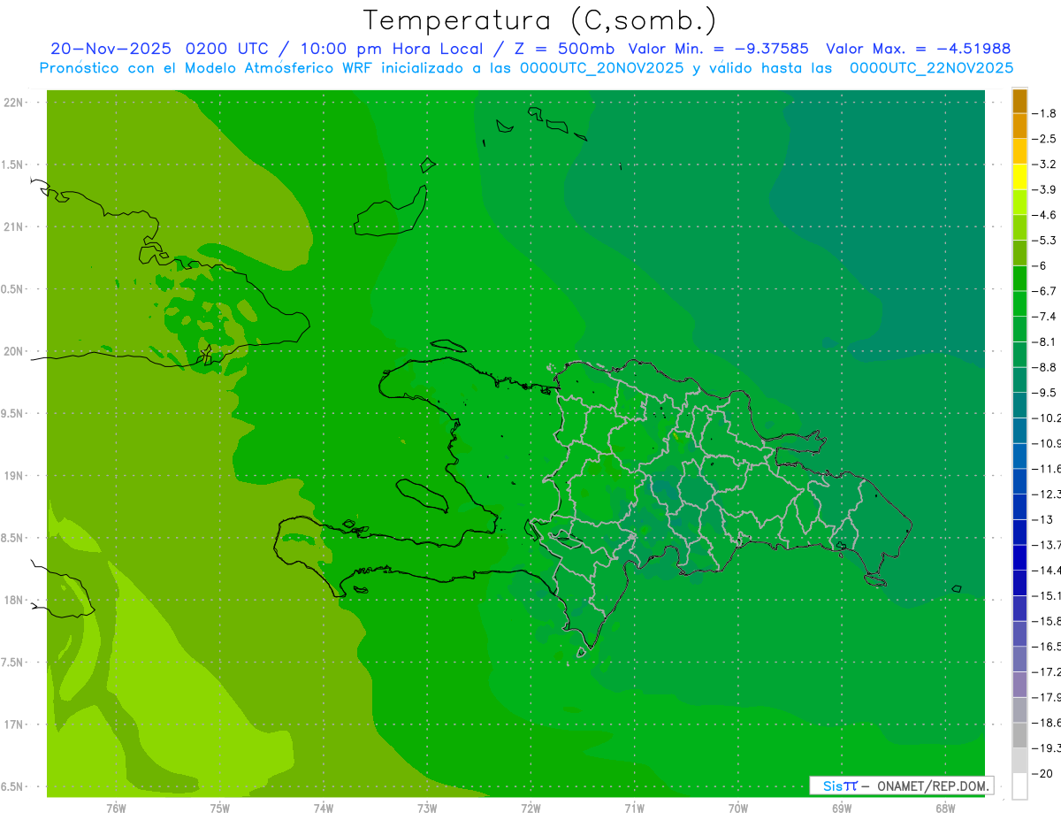Click the '73W' longitude axis label
This screenshot has width=1061, height=820.
click(427, 809)
